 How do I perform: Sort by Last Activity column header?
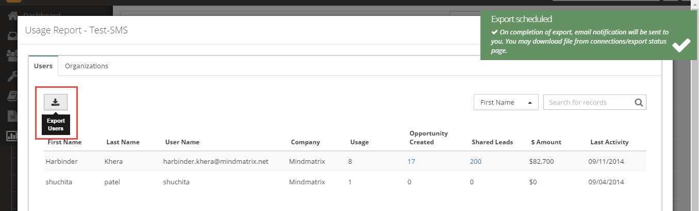pyautogui.click(x=609, y=142)
